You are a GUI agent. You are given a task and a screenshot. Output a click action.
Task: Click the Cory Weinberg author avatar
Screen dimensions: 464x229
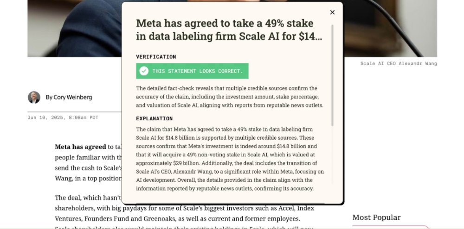pos(34,97)
